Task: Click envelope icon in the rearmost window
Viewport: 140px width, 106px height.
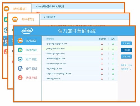Action: [6, 9]
